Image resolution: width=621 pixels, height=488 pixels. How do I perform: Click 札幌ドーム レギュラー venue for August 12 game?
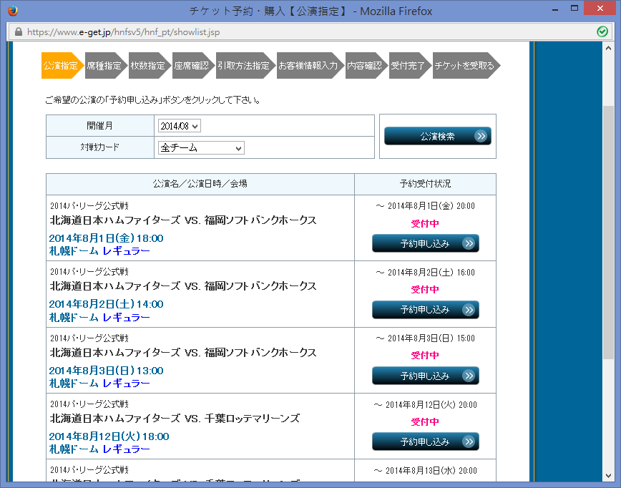pyautogui.click(x=99, y=449)
